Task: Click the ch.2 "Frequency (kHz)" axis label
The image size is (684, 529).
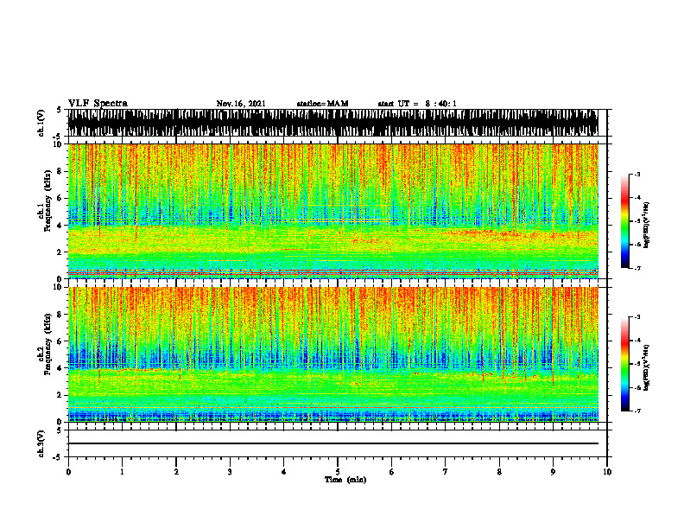Action: click(x=47, y=344)
